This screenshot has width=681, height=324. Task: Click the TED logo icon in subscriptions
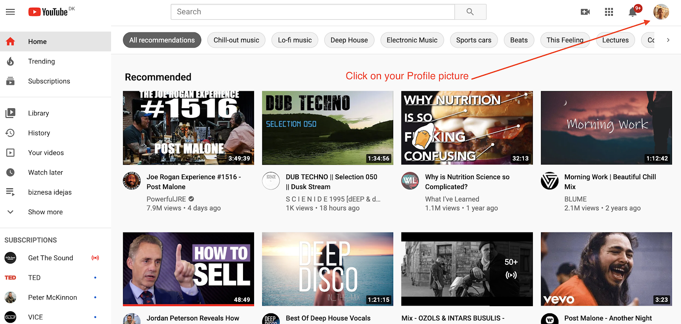point(11,278)
